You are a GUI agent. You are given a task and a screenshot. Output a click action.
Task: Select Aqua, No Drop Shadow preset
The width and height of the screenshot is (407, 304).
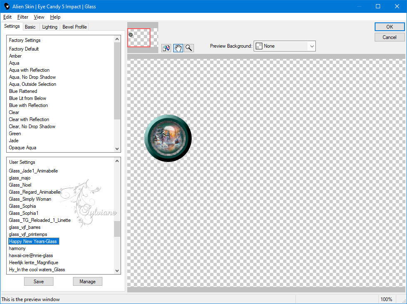(32, 77)
